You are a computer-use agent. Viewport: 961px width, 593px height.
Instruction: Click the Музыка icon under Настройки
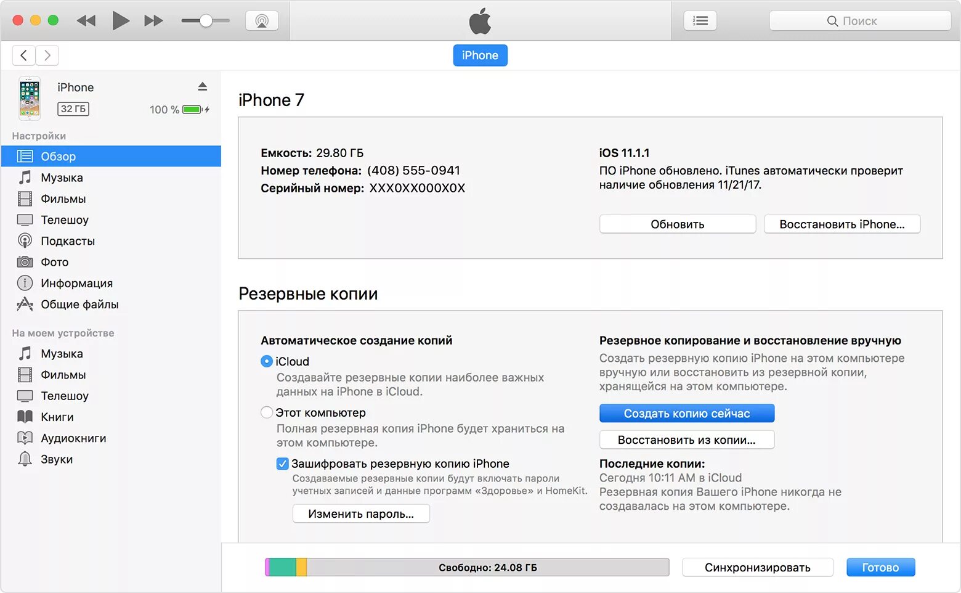[25, 178]
